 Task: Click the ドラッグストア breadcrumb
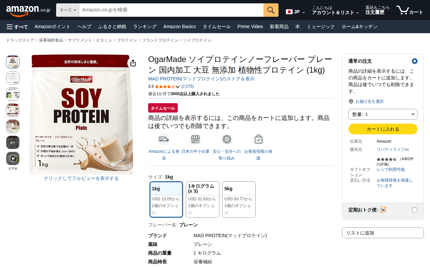[20, 40]
